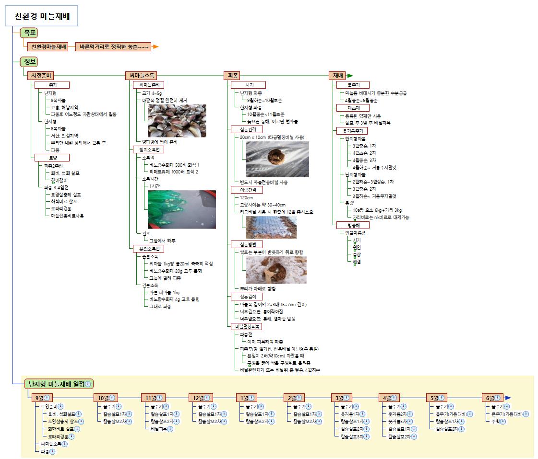The height and width of the screenshot is (459, 538).
Task: Select the 씨마늘소독 topic heading under 정보
Action: (140, 76)
